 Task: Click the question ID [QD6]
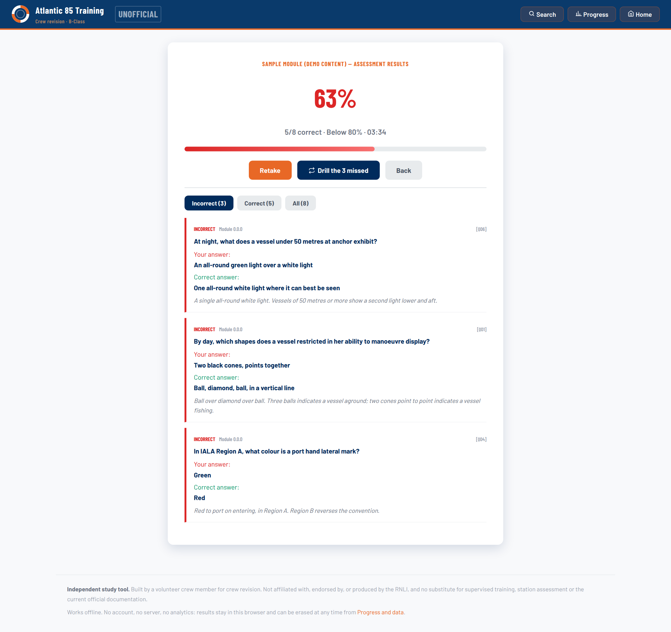pos(481,229)
